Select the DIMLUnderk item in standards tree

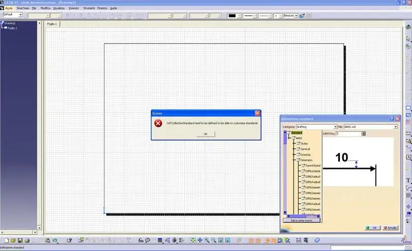pyautogui.click(x=313, y=171)
